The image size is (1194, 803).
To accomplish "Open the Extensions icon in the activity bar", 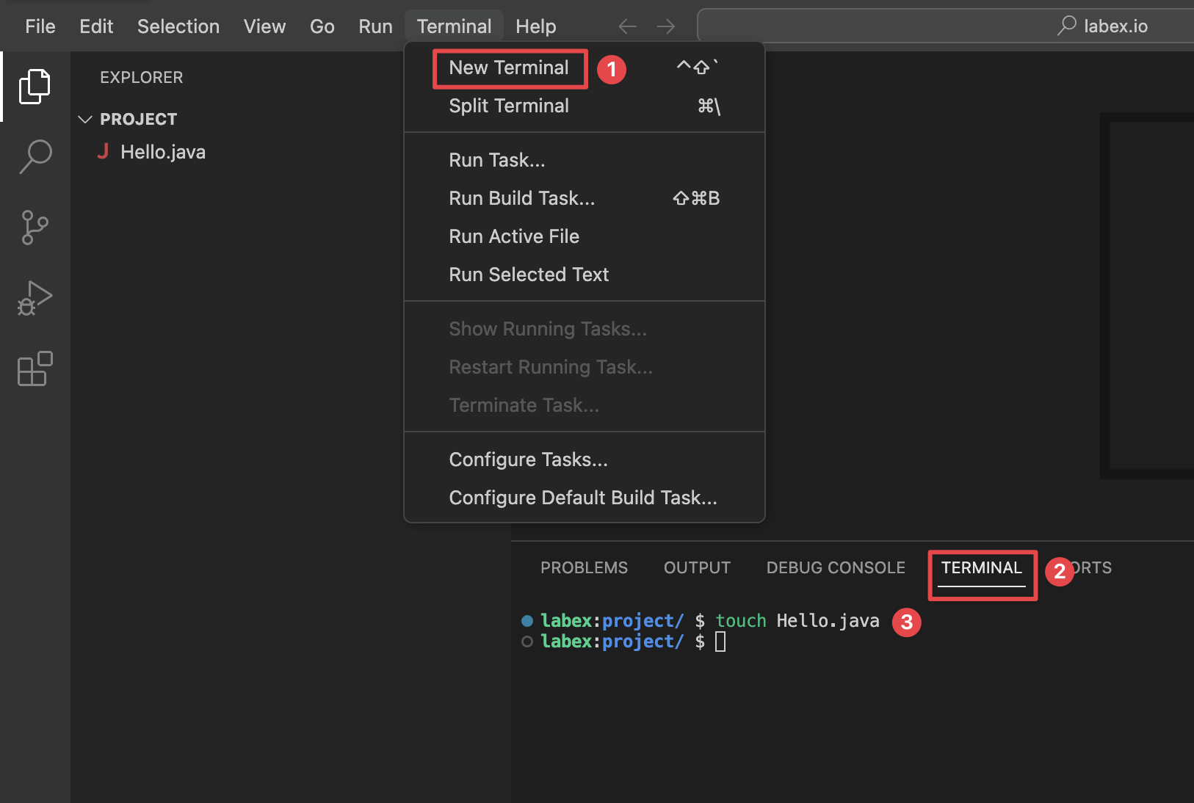I will 35,368.
